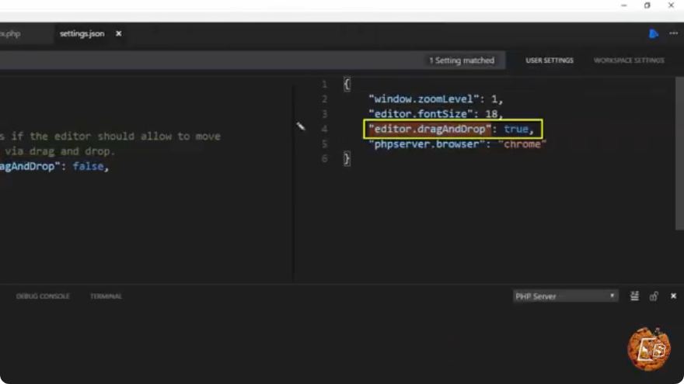The width and height of the screenshot is (684, 384).
Task: Open the TERMINAL panel tab
Action: 106,296
